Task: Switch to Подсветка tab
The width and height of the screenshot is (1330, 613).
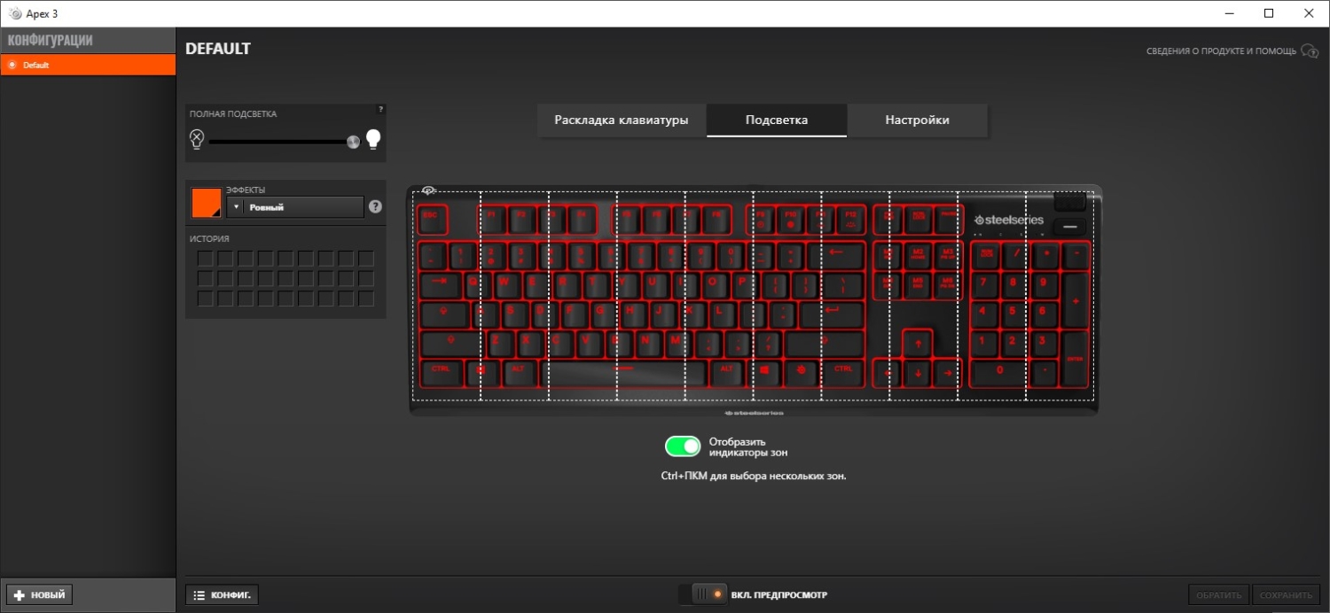Action: (x=777, y=120)
